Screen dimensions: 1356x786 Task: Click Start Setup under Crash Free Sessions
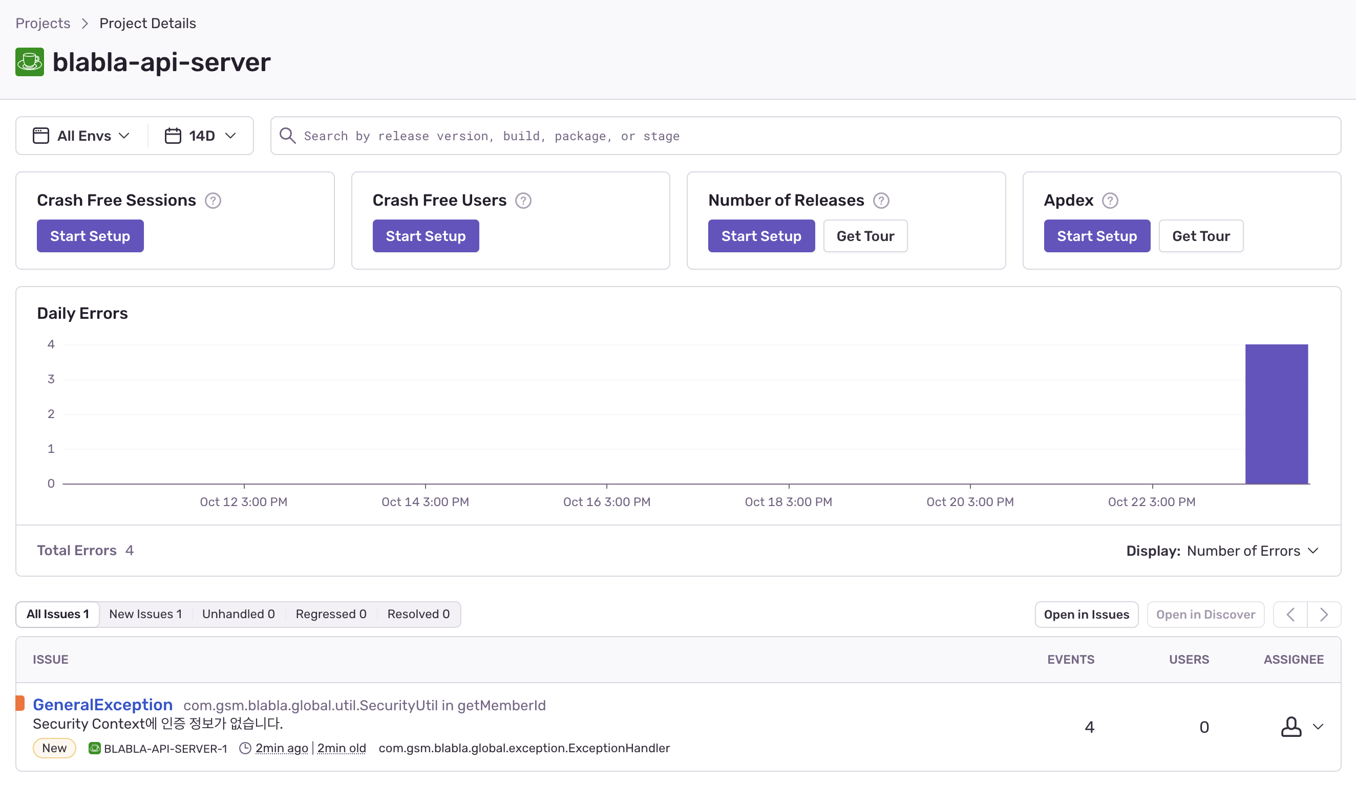[90, 236]
